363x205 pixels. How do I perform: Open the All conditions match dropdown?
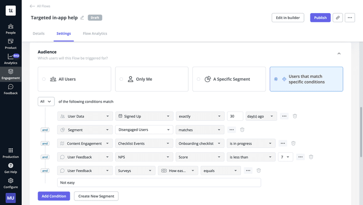[46, 101]
